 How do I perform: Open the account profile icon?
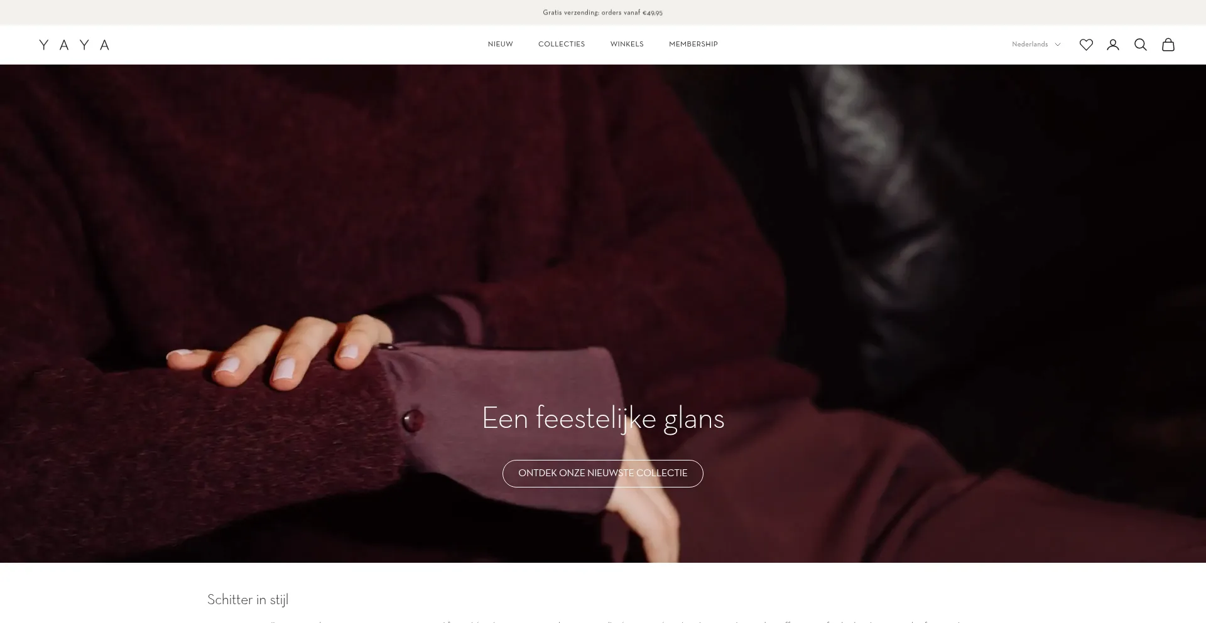point(1113,45)
